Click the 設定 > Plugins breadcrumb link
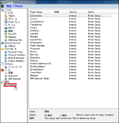Screen dimensions: 119x123 pyautogui.click(x=14, y=6)
